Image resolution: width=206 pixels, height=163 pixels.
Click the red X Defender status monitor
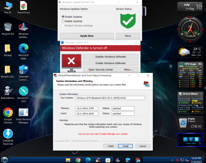click(72, 63)
